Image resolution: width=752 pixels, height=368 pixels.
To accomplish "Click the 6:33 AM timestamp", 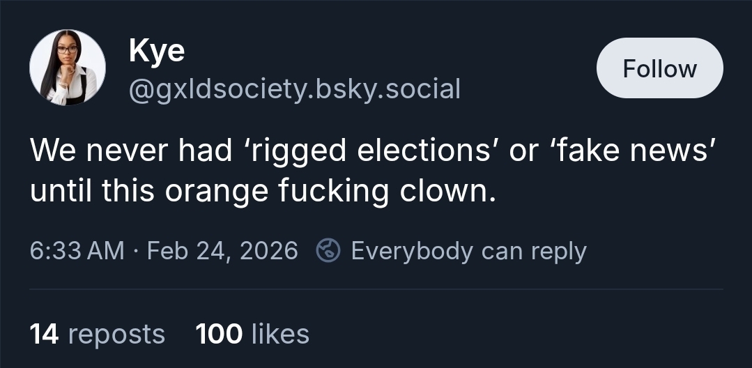I will [x=77, y=251].
